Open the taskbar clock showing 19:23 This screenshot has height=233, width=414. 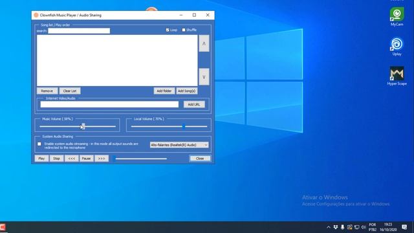coord(388,227)
